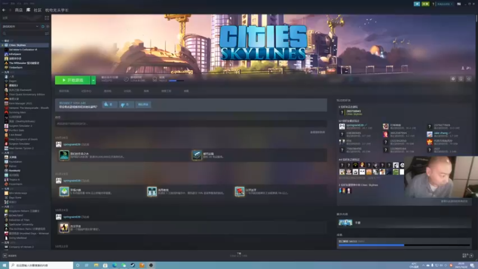The height and width of the screenshot is (269, 478).
Task: Click the activity post input field
Action: (191, 124)
